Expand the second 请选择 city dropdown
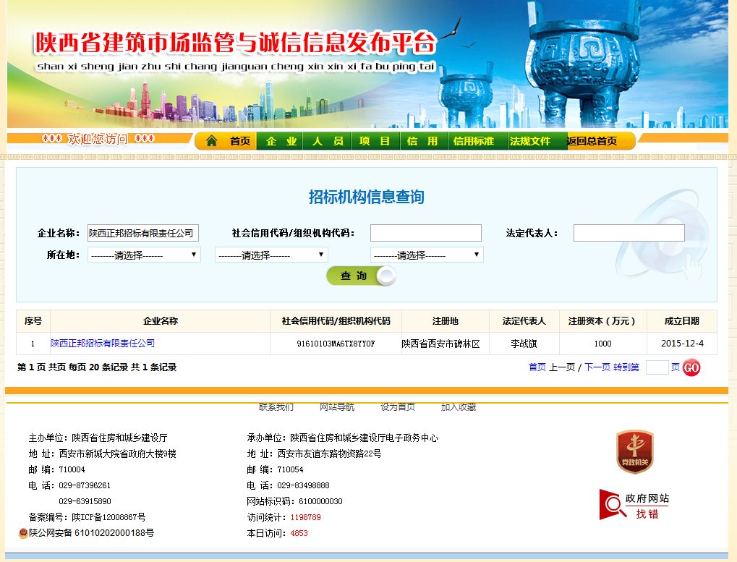Image resolution: width=737 pixels, height=562 pixels. [271, 255]
